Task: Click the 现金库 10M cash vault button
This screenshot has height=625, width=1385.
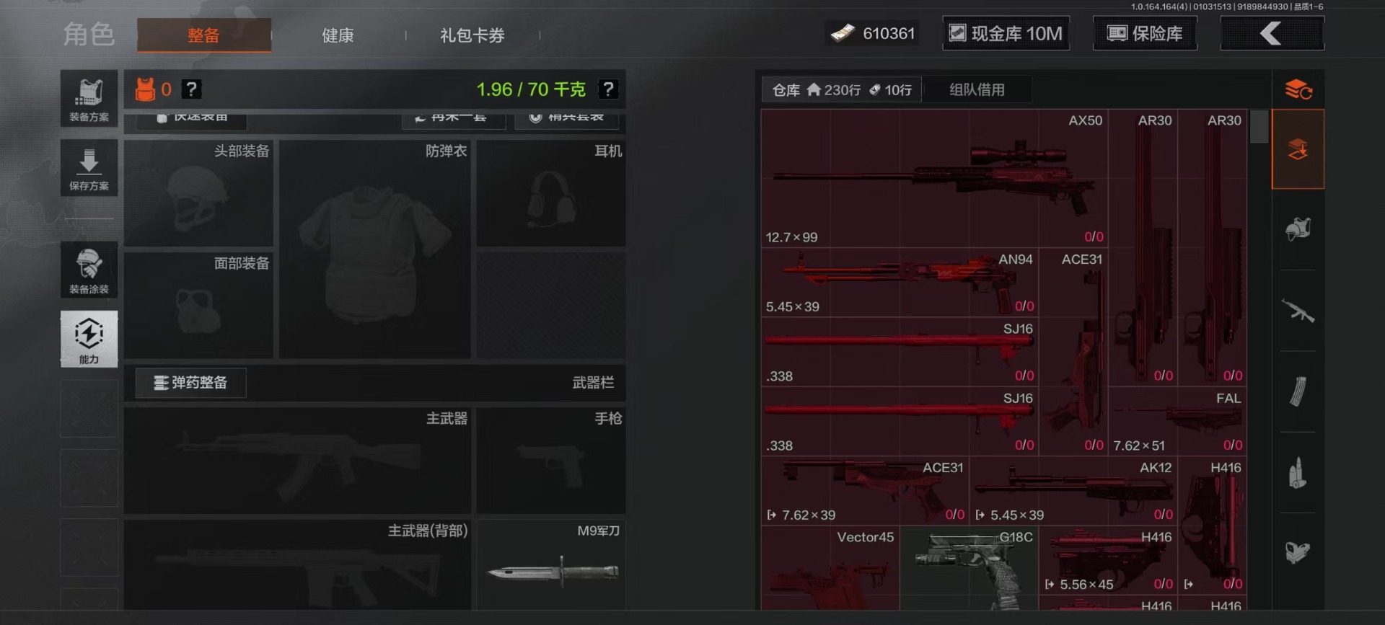Action: pyautogui.click(x=1006, y=33)
